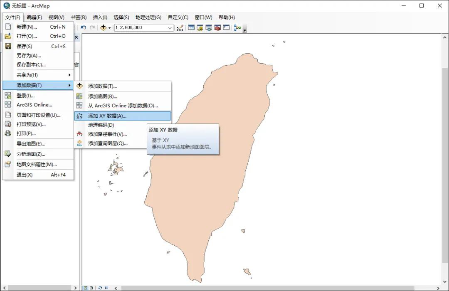Open the Python window icon

click(x=226, y=28)
